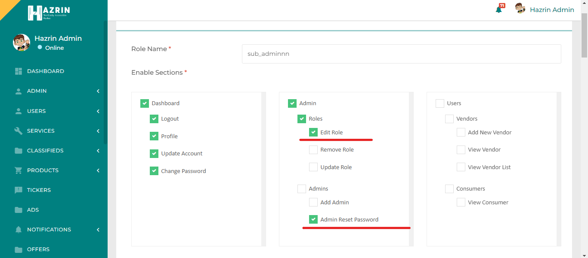Image resolution: width=588 pixels, height=258 pixels.
Task: Click the Services wrench icon
Action: [19, 131]
